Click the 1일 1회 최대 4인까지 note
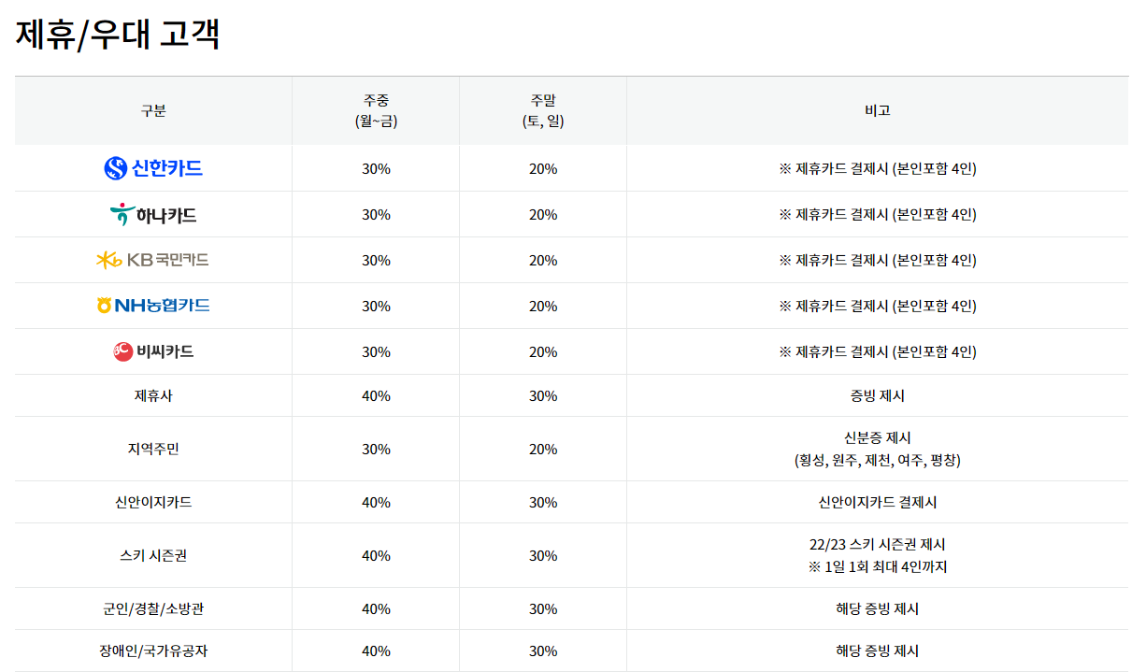 [x=878, y=566]
